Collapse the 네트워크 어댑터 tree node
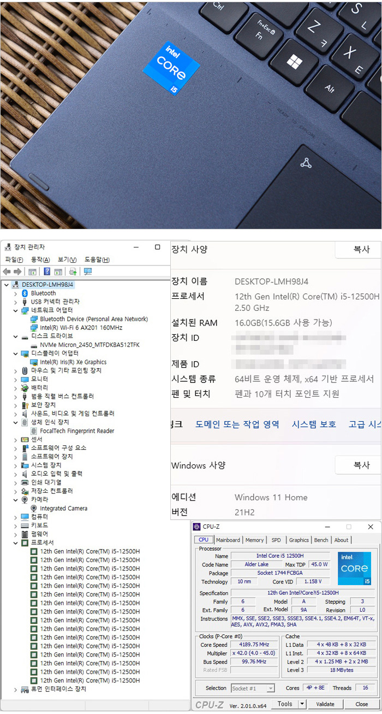This screenshot has width=382, height=714. 15,310
